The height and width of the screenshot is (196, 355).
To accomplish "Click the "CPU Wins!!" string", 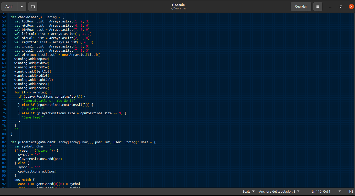I will coord(33,109).
